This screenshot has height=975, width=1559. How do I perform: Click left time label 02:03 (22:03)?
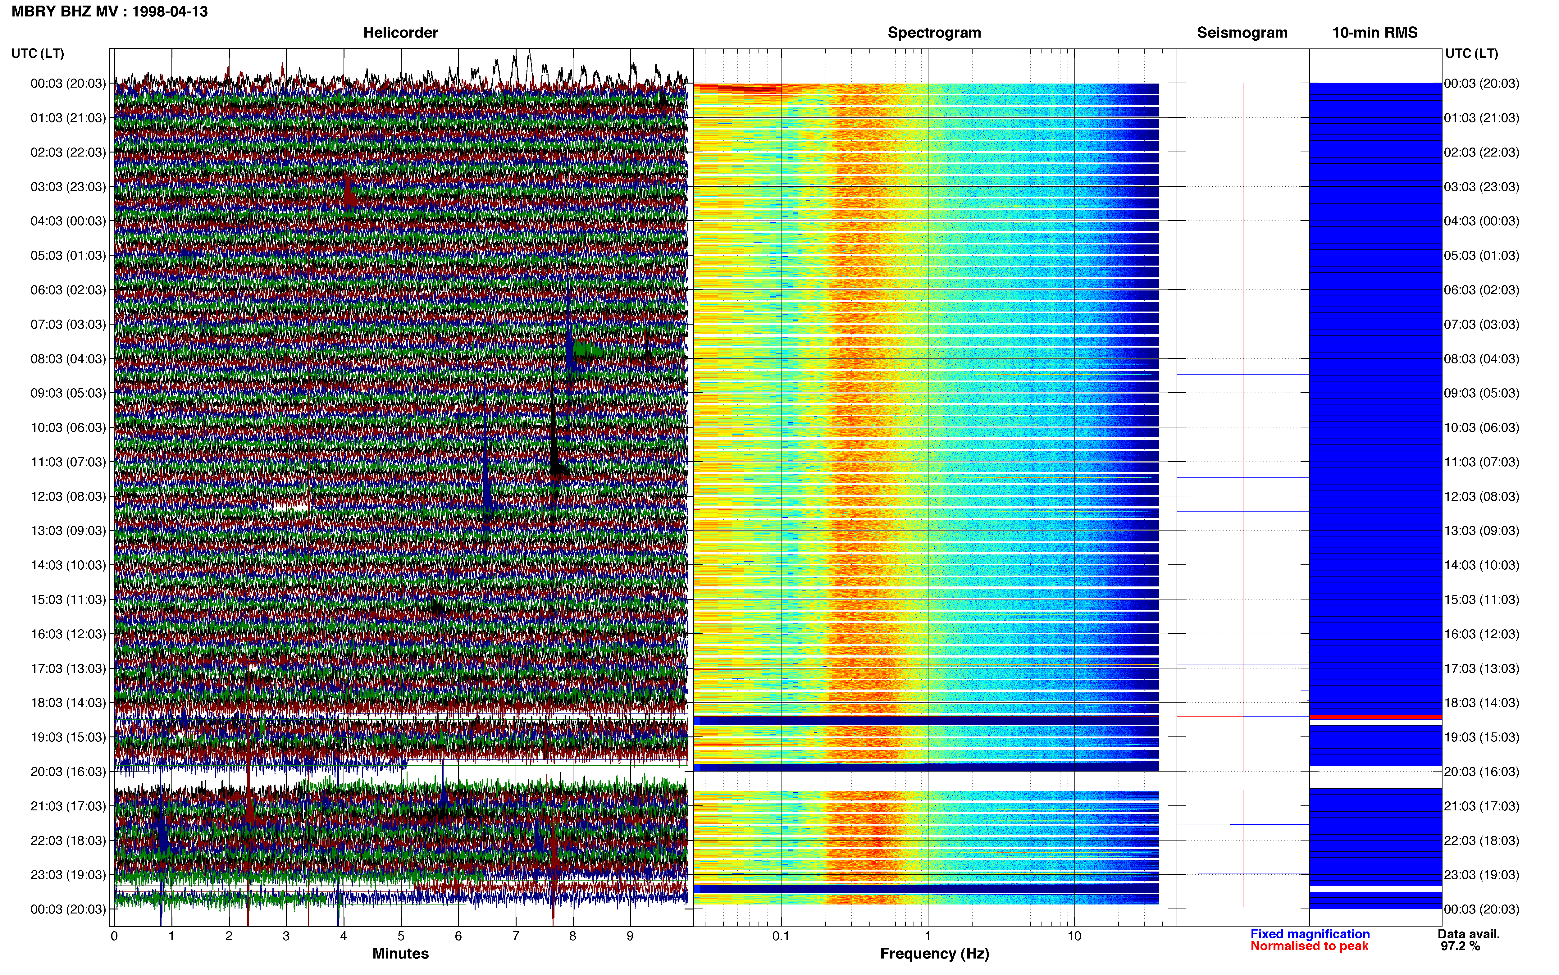[x=68, y=152]
